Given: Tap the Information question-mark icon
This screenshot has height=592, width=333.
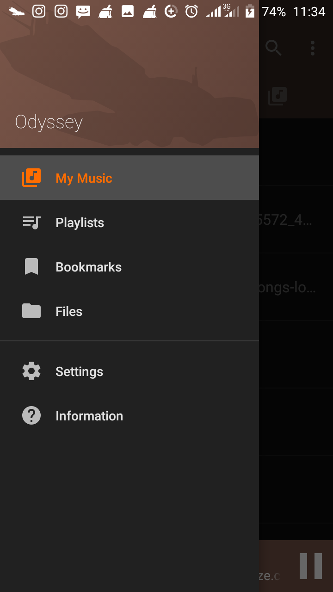Looking at the screenshot, I should click(x=31, y=416).
